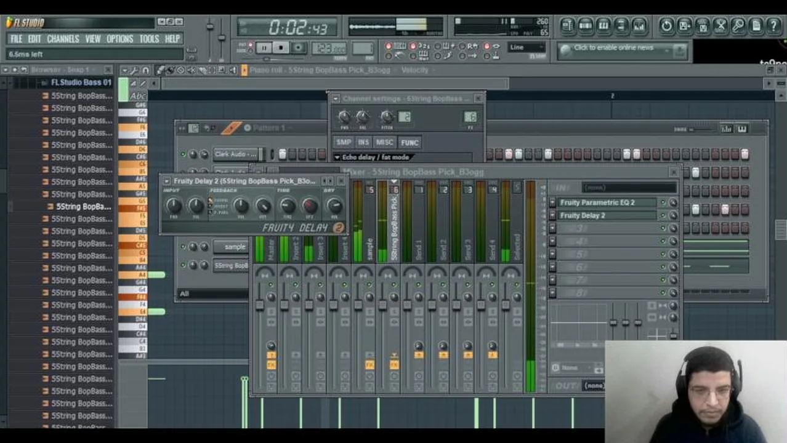Select the piano roll zoom tool
787x443 pixels.
(x=222, y=70)
